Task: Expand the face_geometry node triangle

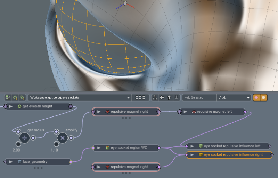Action: 11,162
